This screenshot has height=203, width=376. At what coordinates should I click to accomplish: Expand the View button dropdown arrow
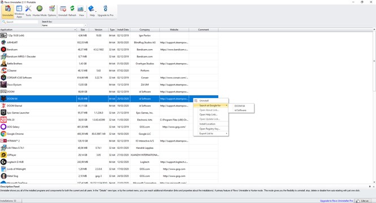pos(85,11)
